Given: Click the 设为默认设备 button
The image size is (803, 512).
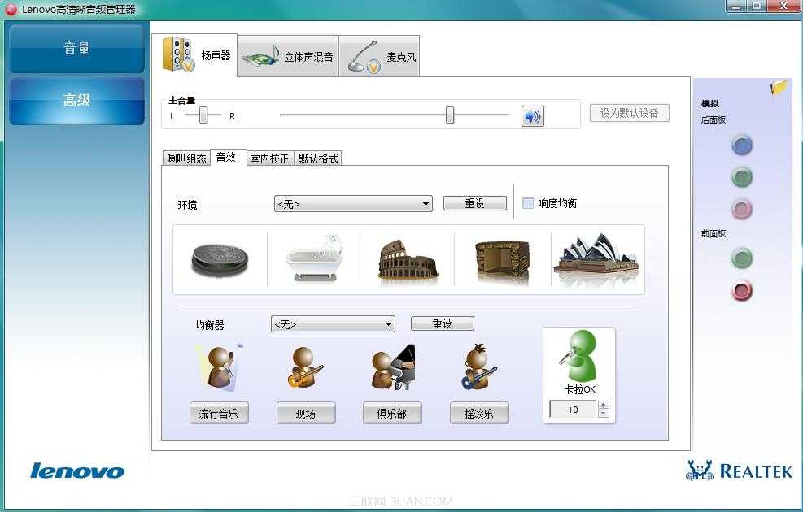Looking at the screenshot, I should coord(629,113).
